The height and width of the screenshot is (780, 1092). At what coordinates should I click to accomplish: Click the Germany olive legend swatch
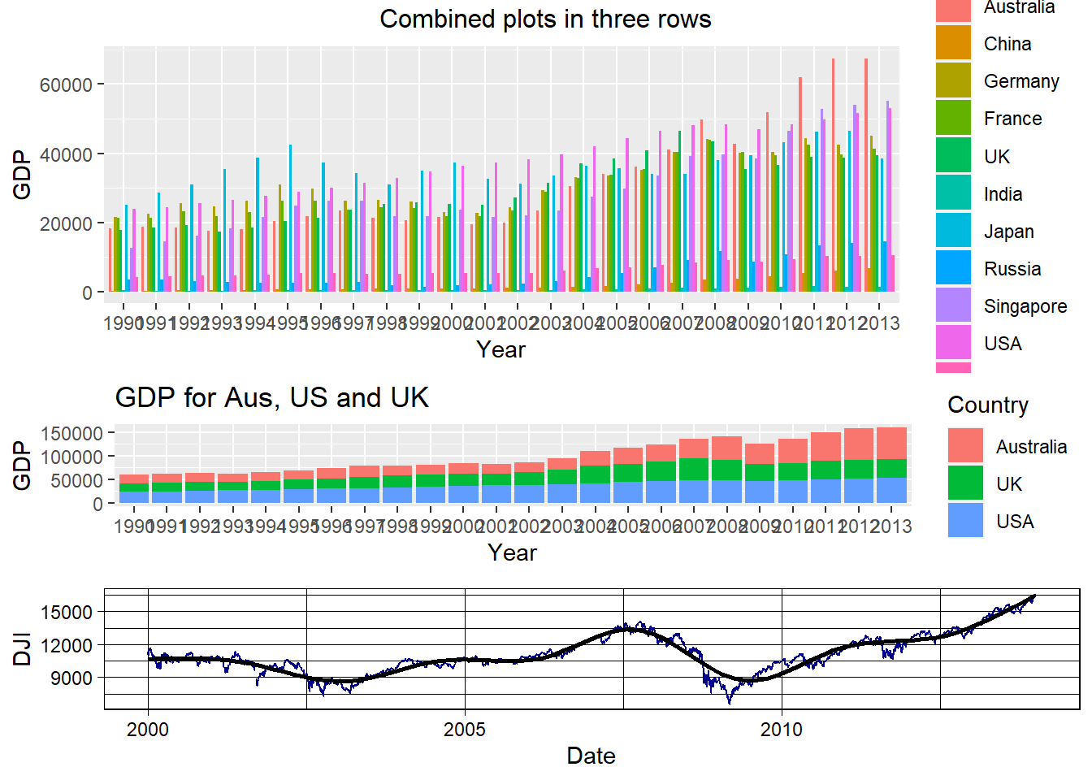pos(953,80)
